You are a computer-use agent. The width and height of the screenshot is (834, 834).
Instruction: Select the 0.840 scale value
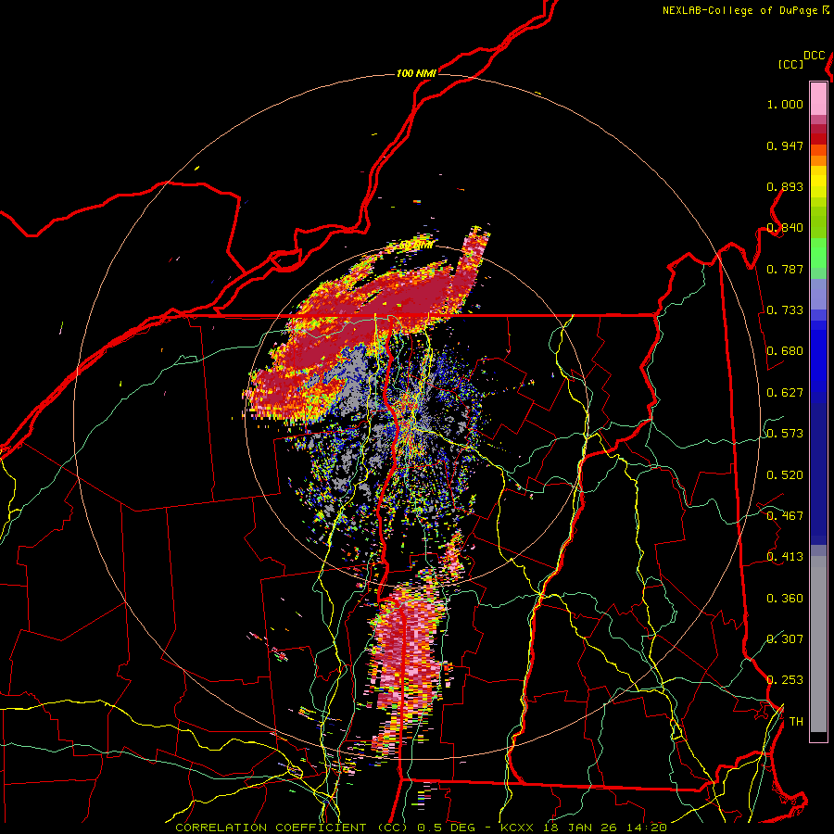coord(785,228)
